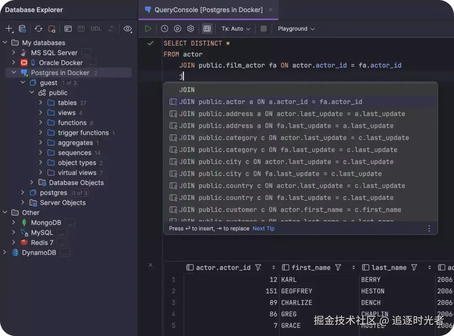454x336 pixels.
Task: Open the three-dot menu in the completion popup
Action: [x=429, y=228]
